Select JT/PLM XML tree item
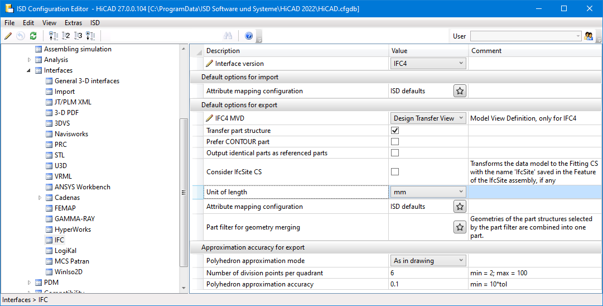 click(x=73, y=102)
